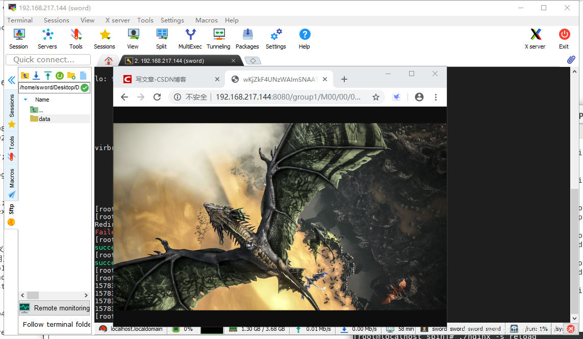This screenshot has width=583, height=339.
Task: Close the wKjZkF4UNz browser tab
Action: coord(325,79)
